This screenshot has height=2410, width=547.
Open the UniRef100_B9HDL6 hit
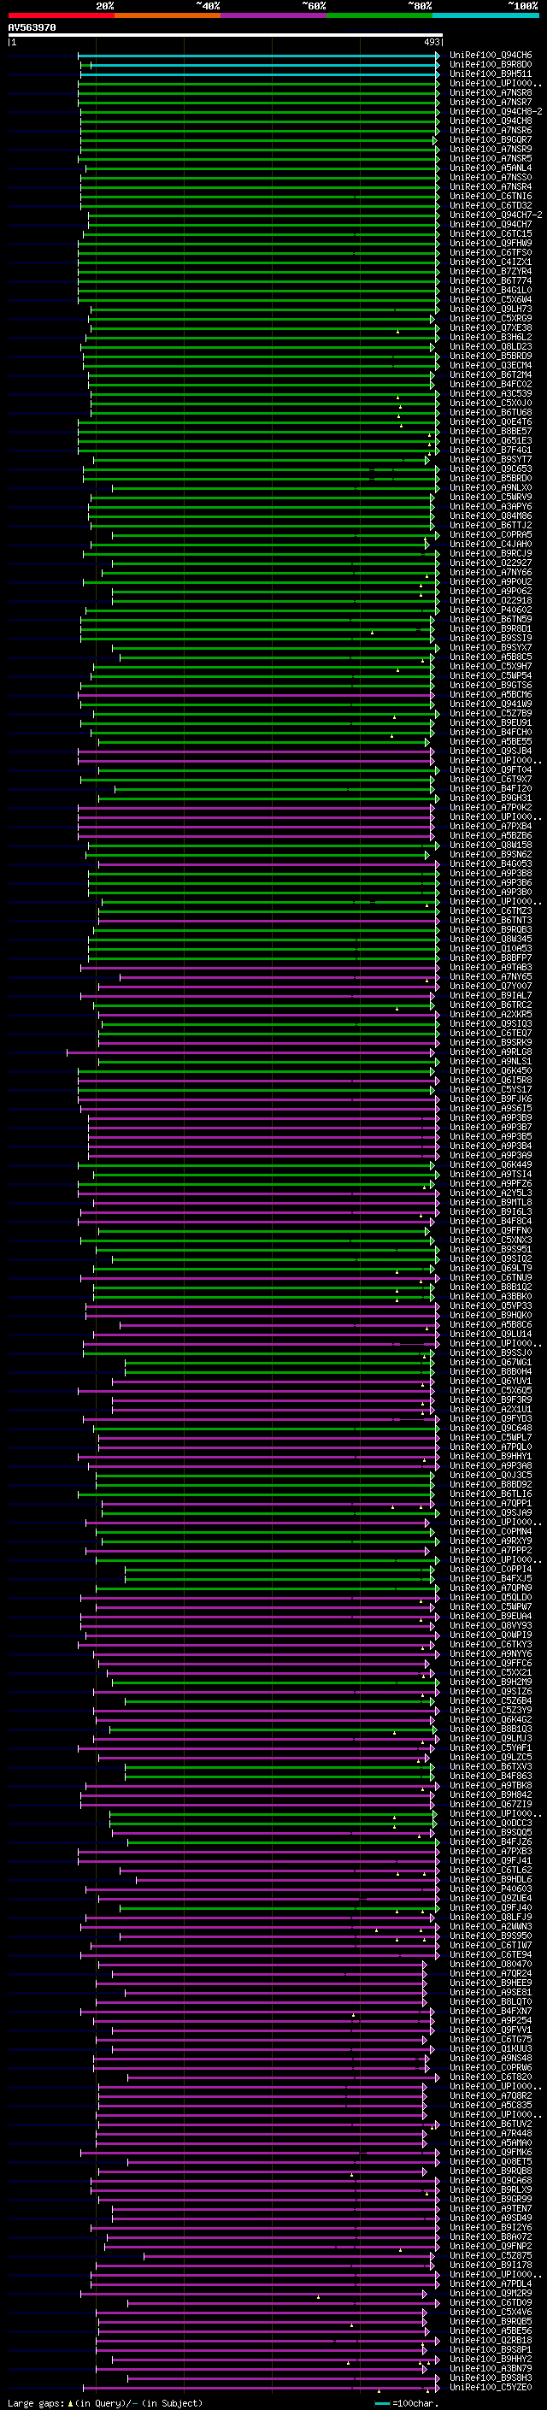click(x=491, y=1878)
